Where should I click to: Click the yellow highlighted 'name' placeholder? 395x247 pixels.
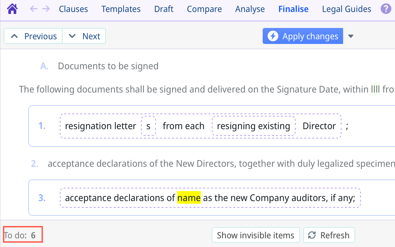pos(189,198)
